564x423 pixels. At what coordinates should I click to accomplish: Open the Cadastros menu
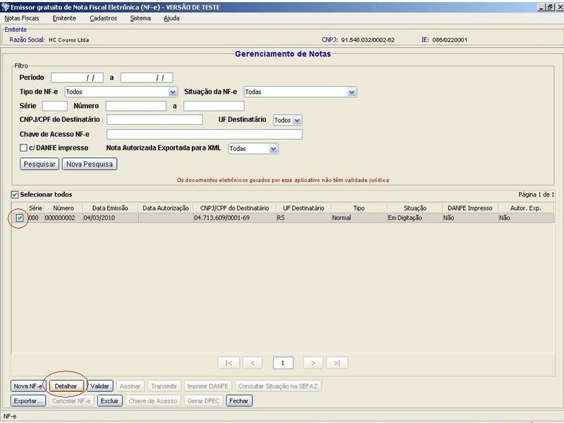tap(103, 18)
